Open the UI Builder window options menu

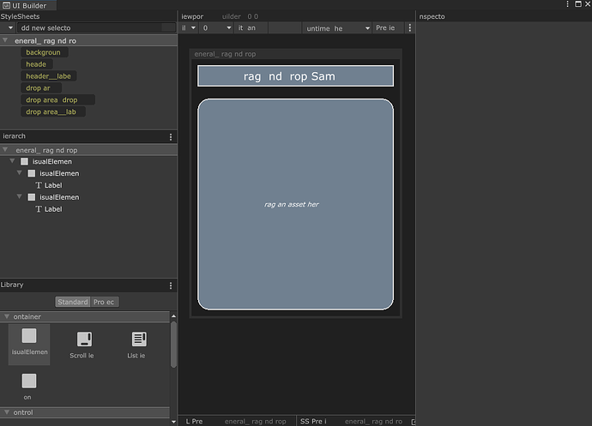(x=567, y=4)
